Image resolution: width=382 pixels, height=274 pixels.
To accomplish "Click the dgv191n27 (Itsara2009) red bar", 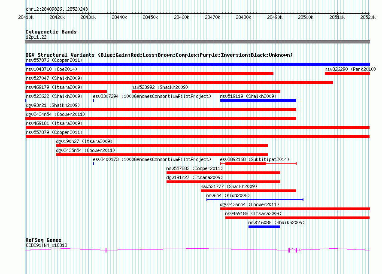I will point(223,182).
